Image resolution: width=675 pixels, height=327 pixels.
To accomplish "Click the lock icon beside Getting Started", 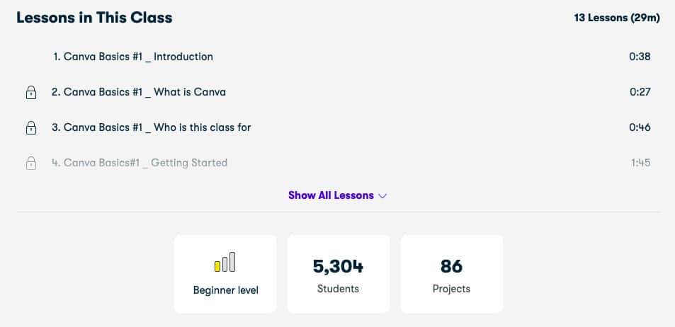I will tap(31, 163).
